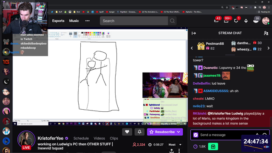Show next gifters leaderboard arrow

coord(268,48)
